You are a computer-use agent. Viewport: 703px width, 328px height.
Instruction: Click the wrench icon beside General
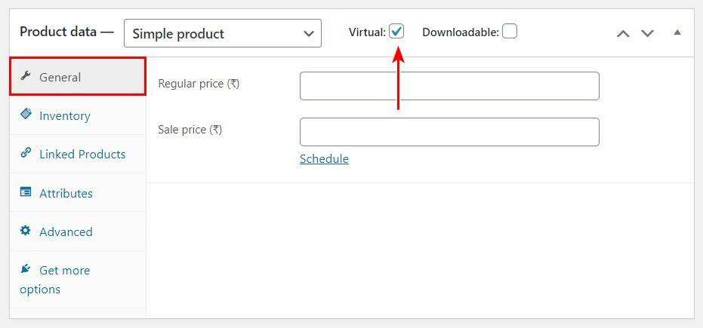click(x=26, y=76)
